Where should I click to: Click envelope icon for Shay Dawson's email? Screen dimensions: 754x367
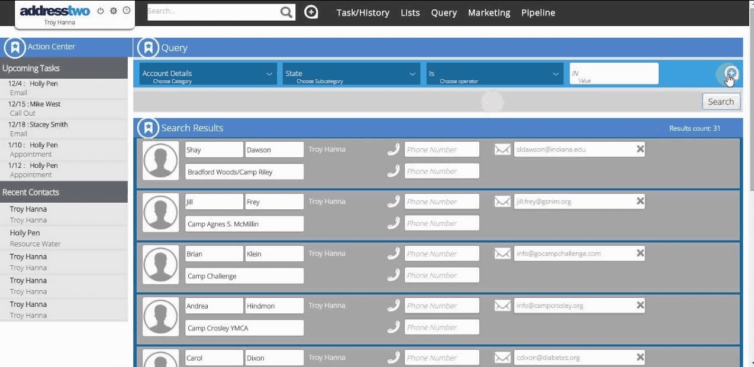(x=502, y=150)
